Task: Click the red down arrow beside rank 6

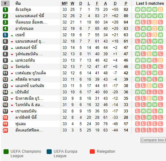Action: (12, 42)
